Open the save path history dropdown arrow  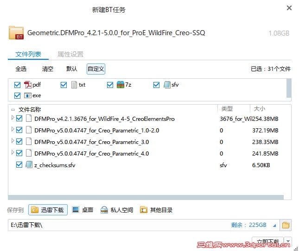point(274,226)
